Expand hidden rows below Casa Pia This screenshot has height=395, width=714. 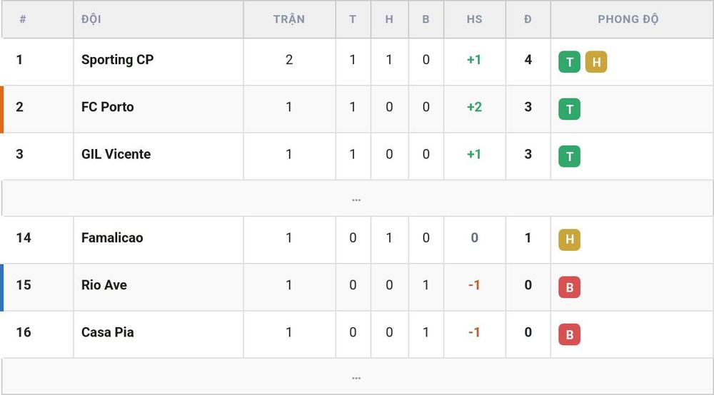pos(357,376)
